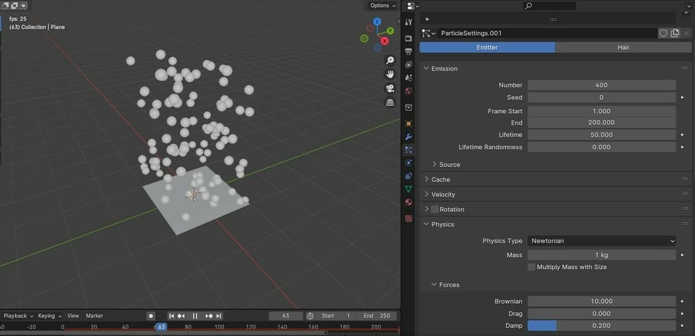
Task: Toggle the use preview range clock icon
Action: (310, 316)
